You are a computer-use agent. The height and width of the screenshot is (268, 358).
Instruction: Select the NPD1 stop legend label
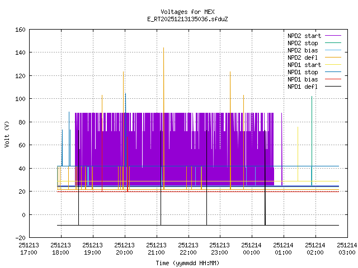tap(303, 72)
